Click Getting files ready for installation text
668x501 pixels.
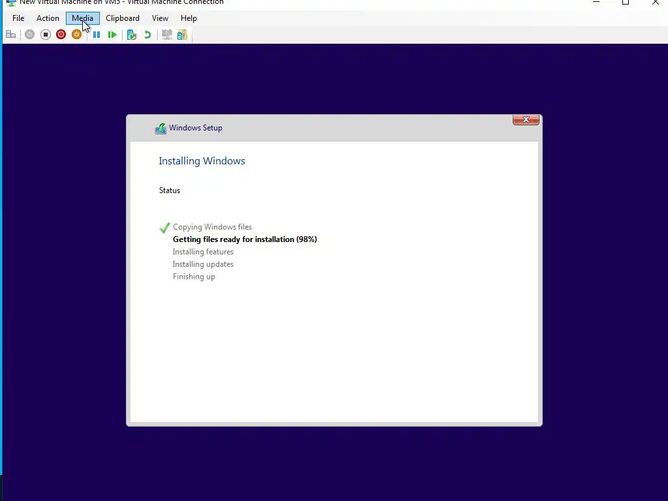click(245, 239)
